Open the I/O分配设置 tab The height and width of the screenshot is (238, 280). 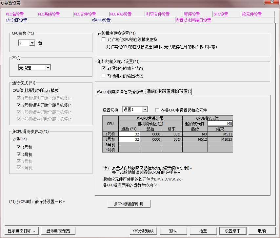(16, 20)
